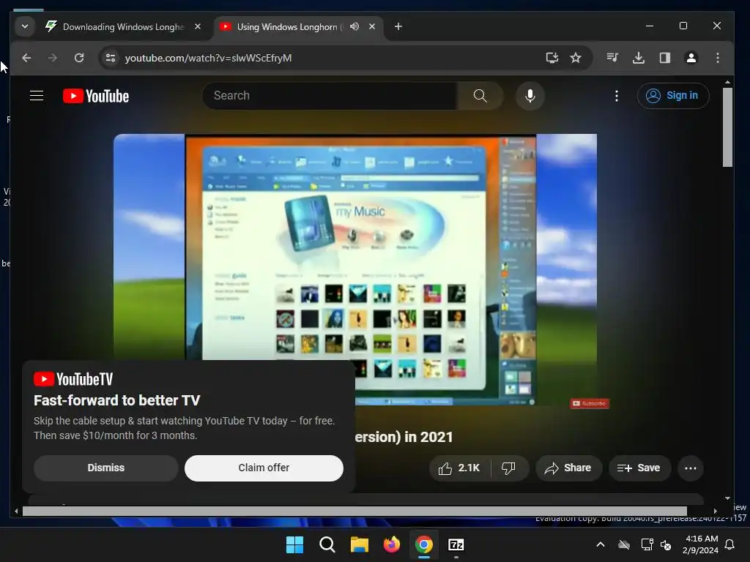Switch to the Downloading Windows Longhorn tab

tap(123, 27)
